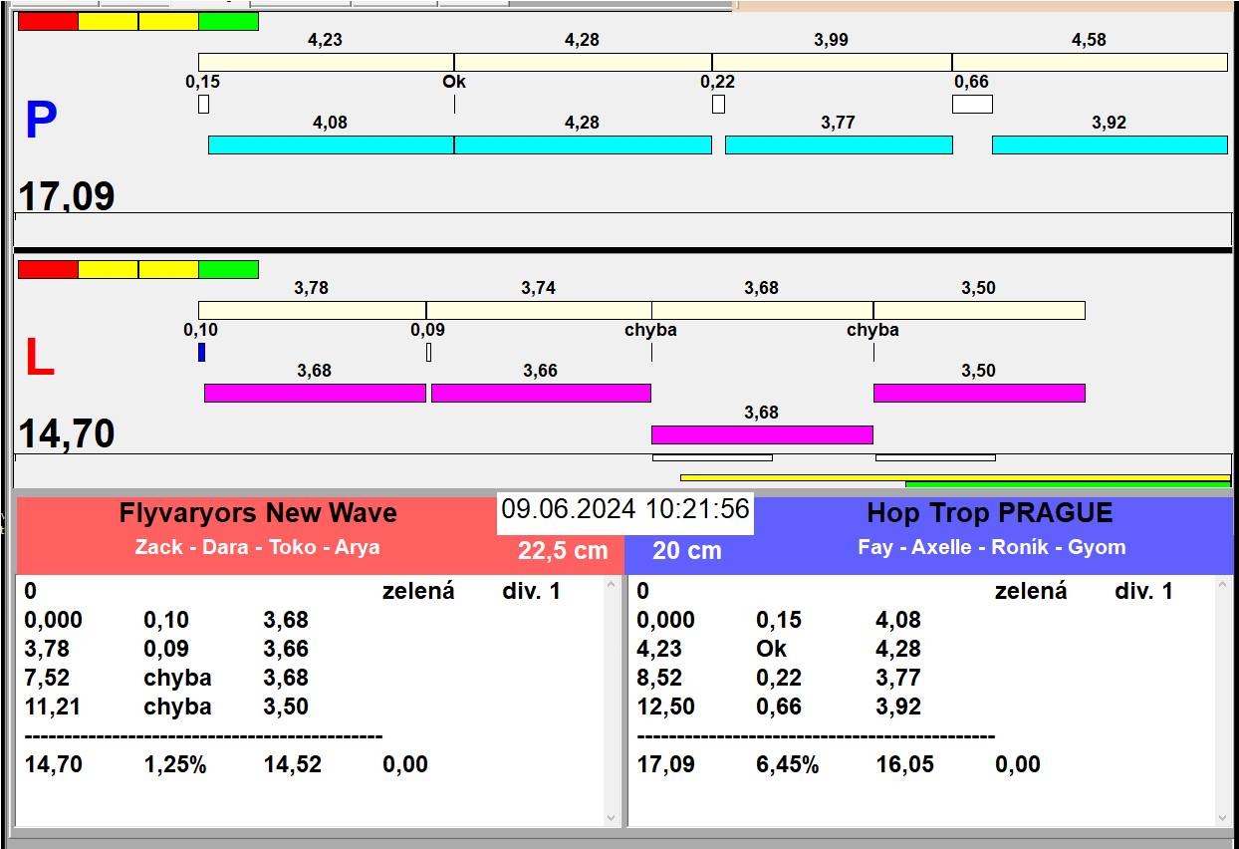Screen dimensions: 1239x849
Task: Select the magenta 3,66 run bar
Action: (x=541, y=393)
